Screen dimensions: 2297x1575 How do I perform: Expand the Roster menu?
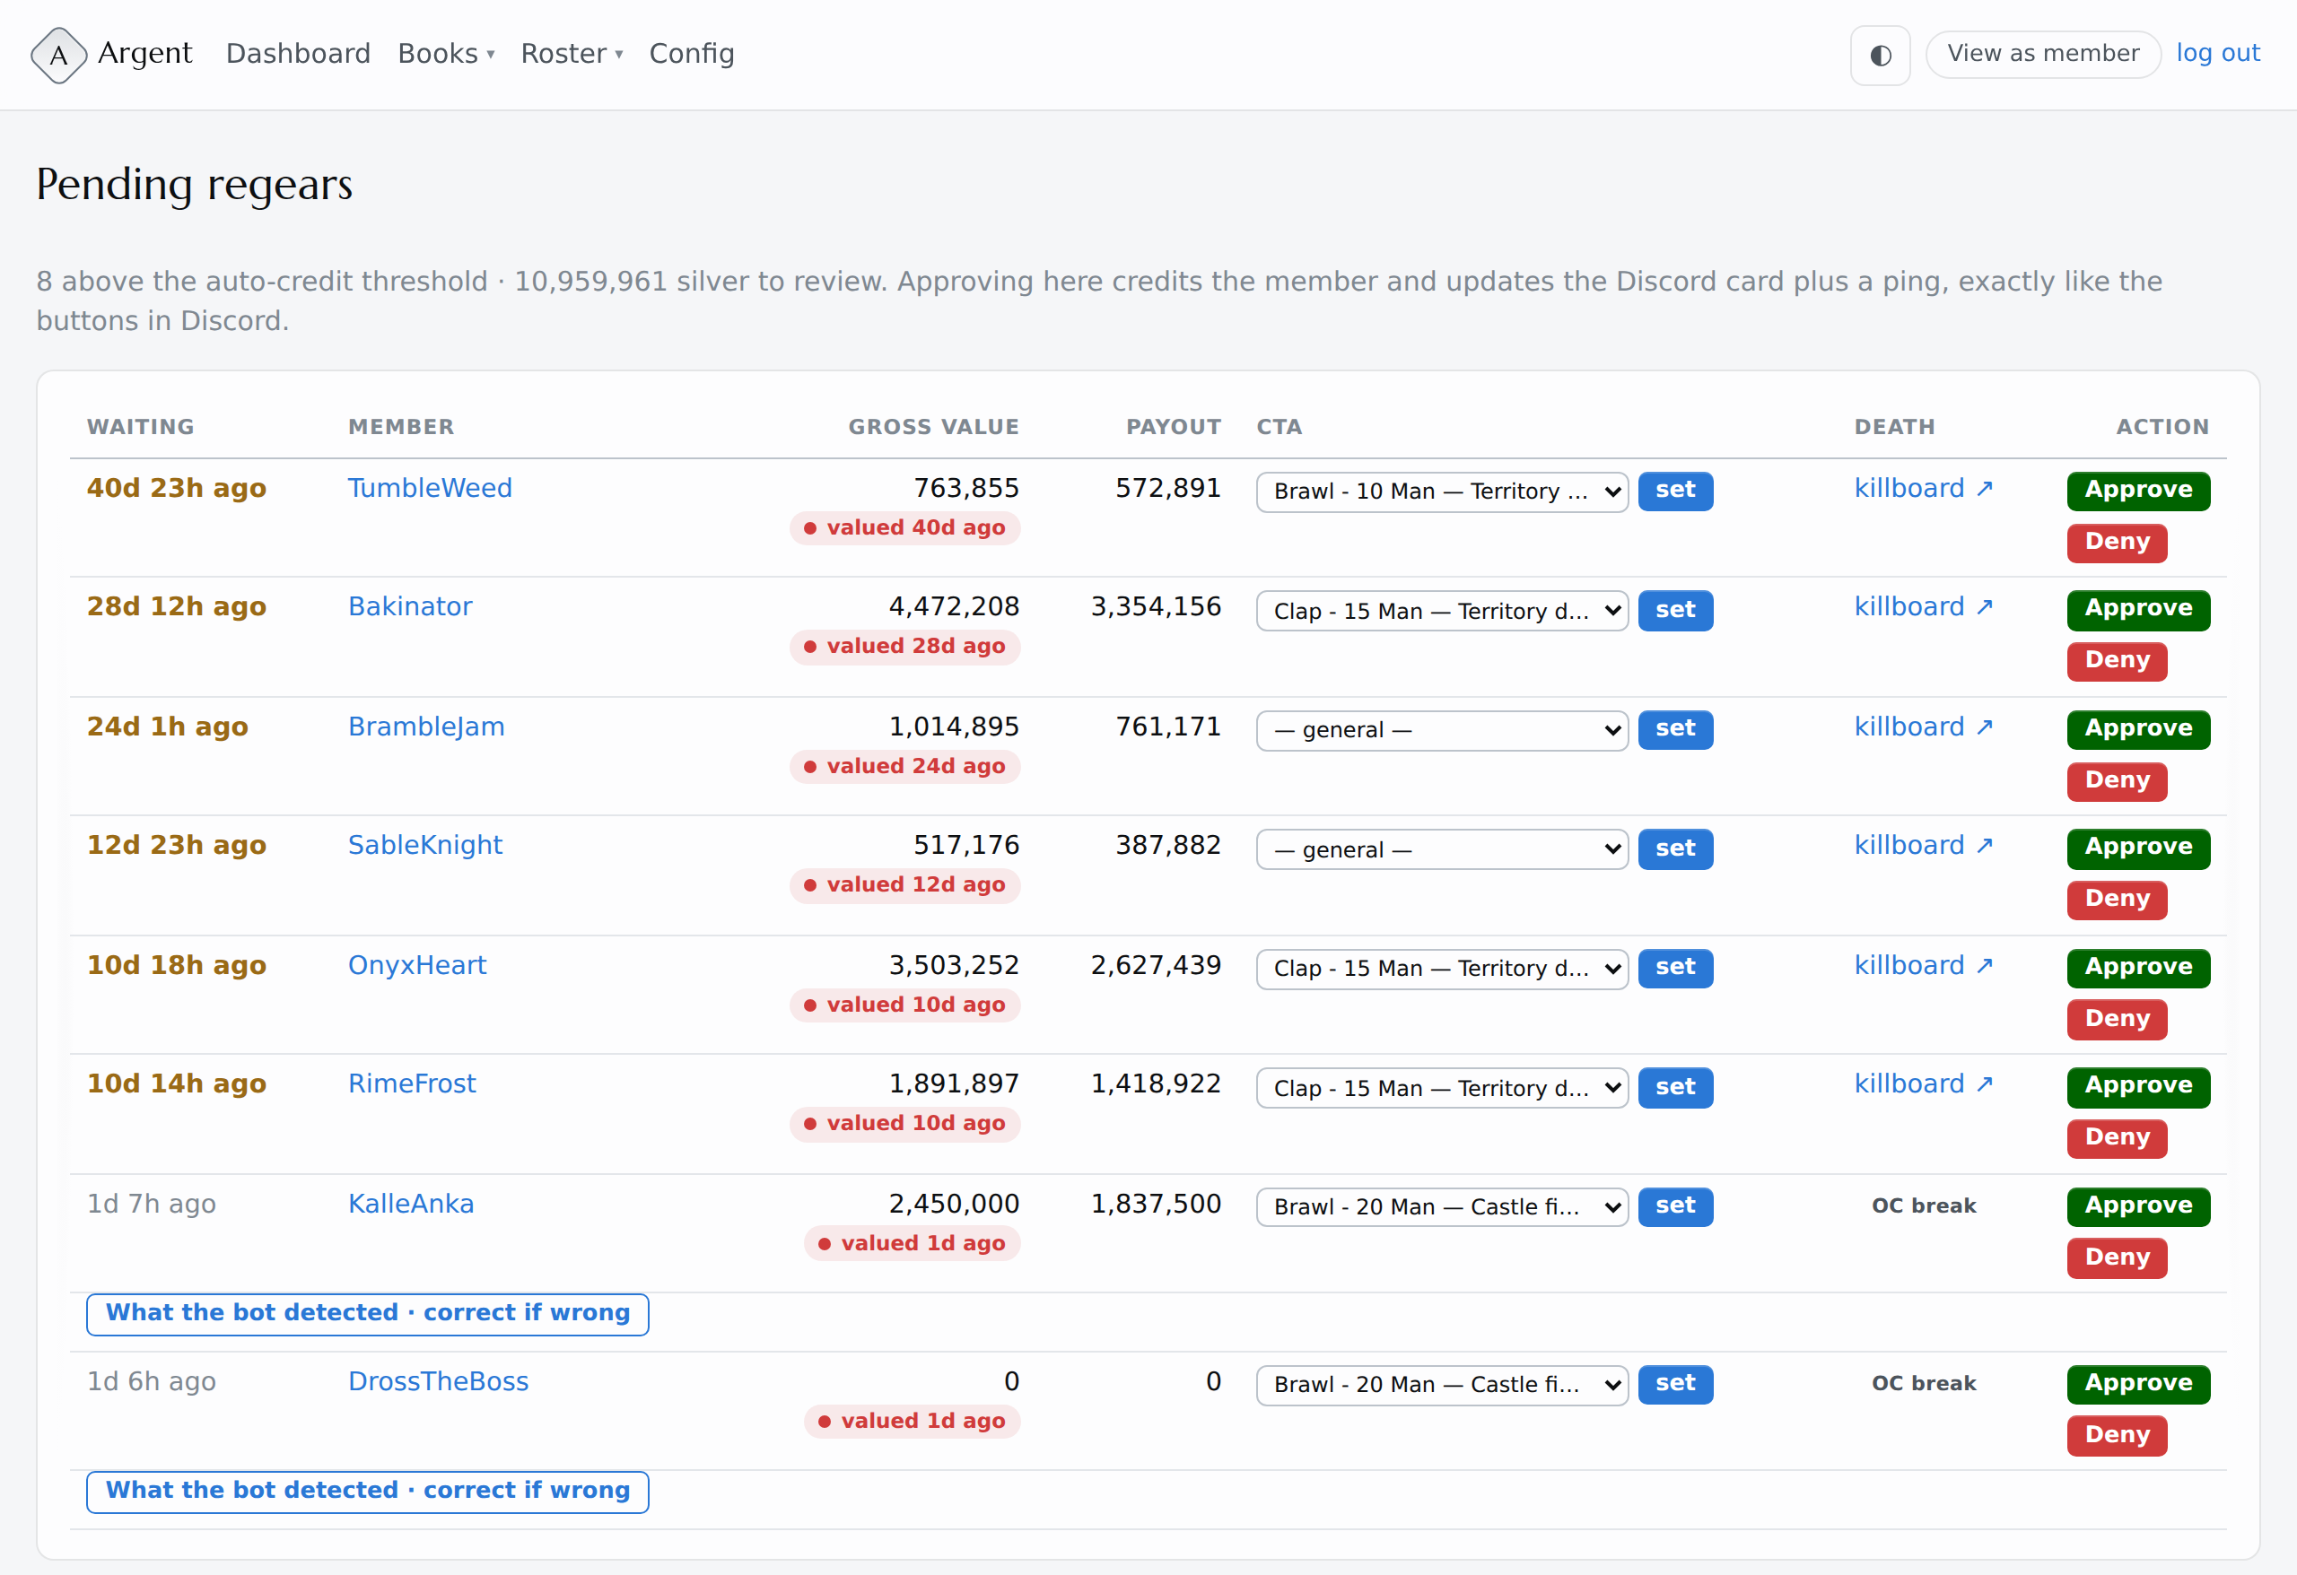[x=572, y=53]
